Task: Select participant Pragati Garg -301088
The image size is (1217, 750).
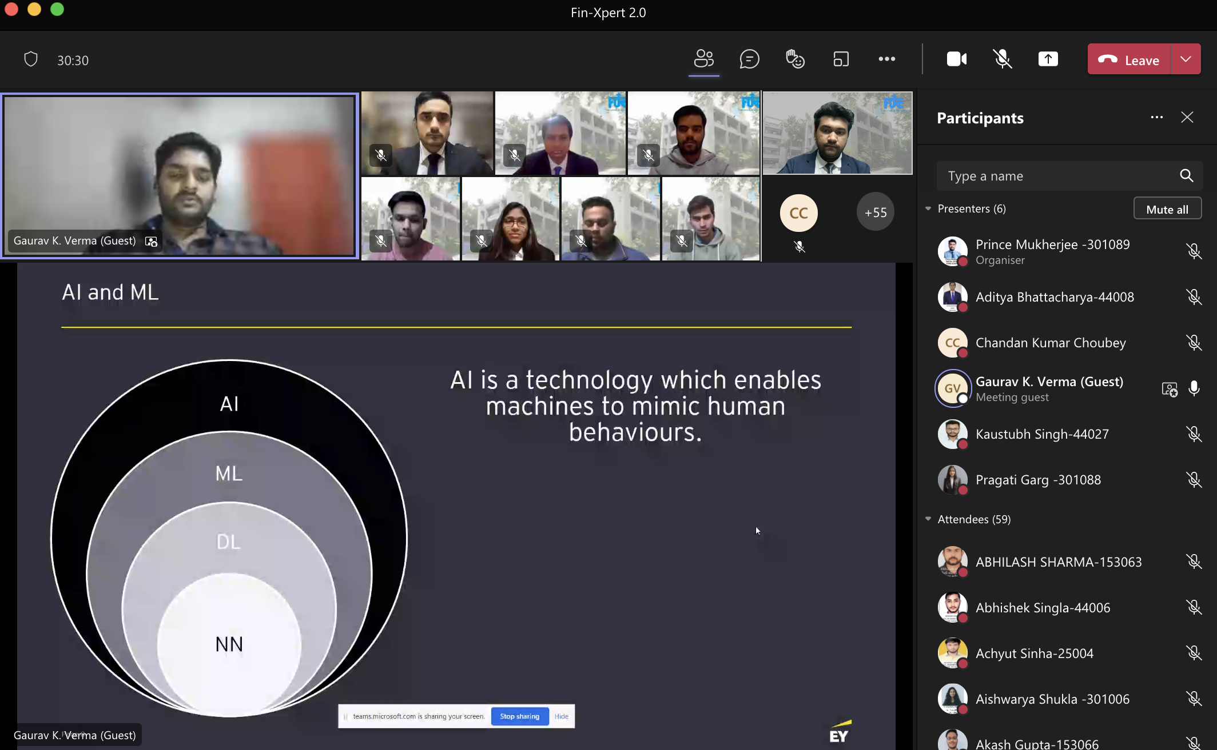Action: coord(1067,480)
